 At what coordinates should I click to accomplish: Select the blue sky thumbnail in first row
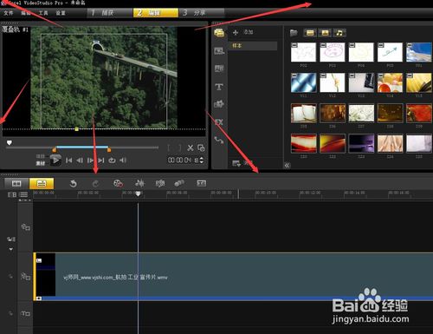tap(419, 52)
